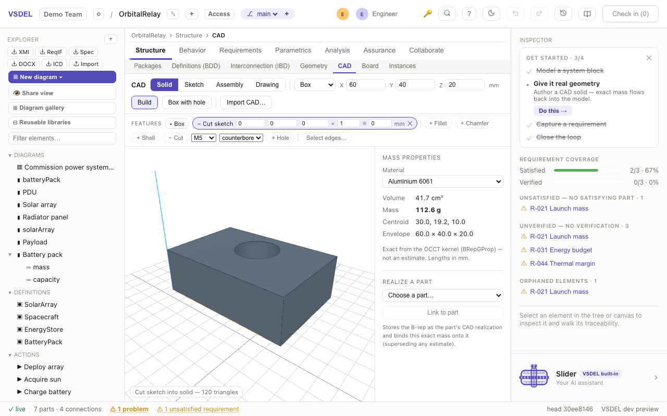Collapse the ACTIONS section
The height and width of the screenshot is (416, 667).
click(x=10, y=355)
